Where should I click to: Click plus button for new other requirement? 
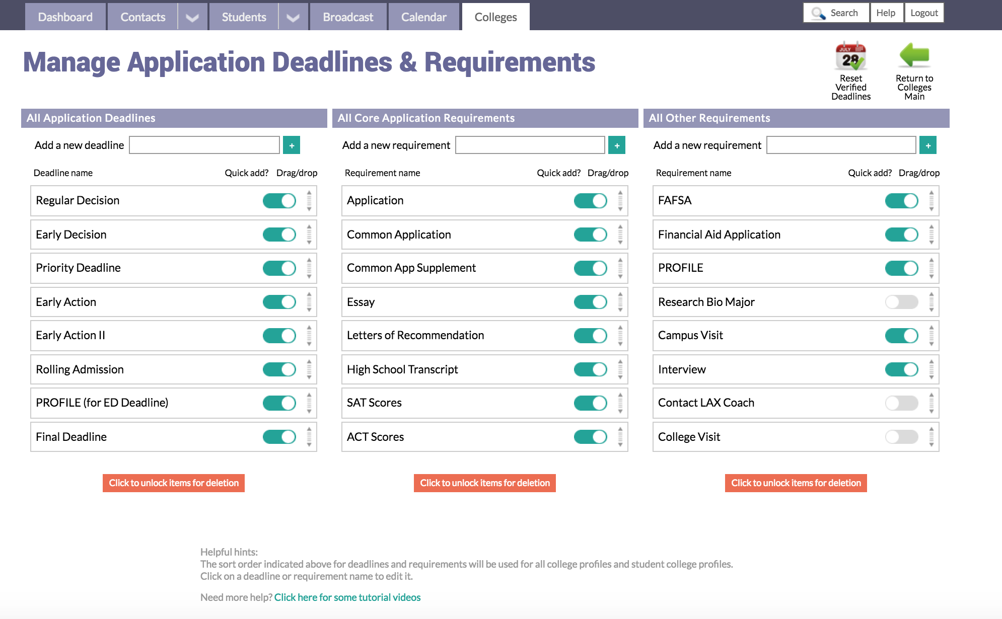[x=928, y=145]
